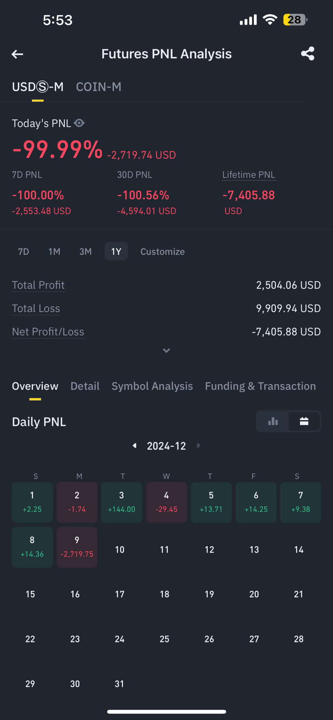Screen dimensions: 333x720
Task: Toggle the eye icon beside Today's PNL
Action: tap(79, 123)
